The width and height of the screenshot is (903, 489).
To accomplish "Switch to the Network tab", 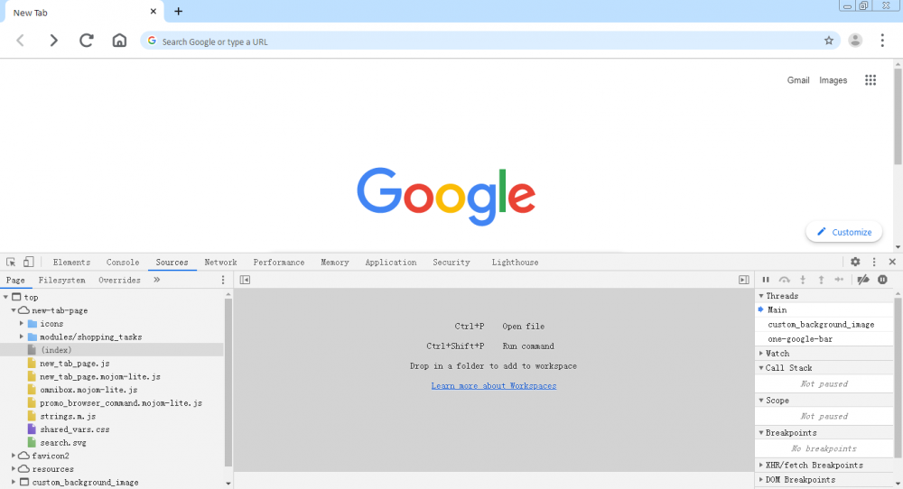I will point(220,263).
